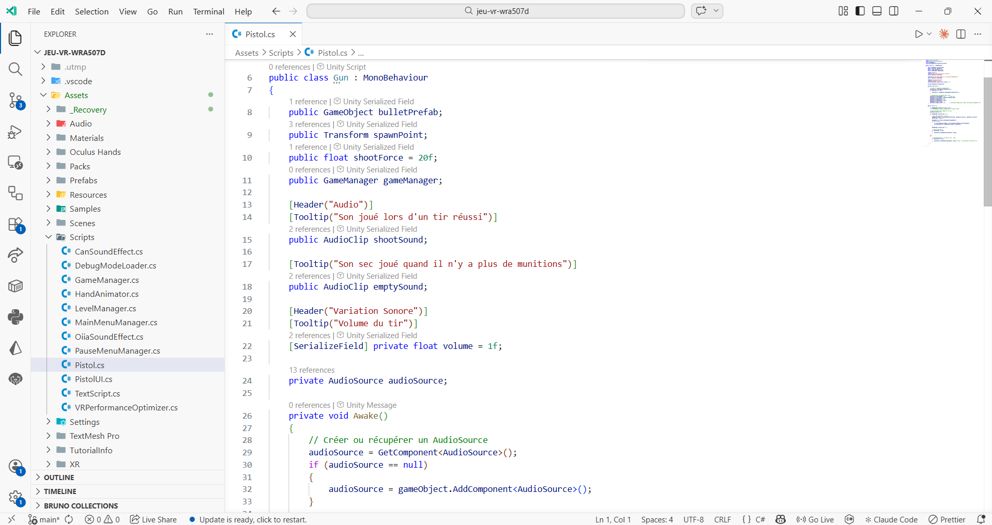Click the editor vertical scrollbar thumb
992x525 pixels.
987,142
